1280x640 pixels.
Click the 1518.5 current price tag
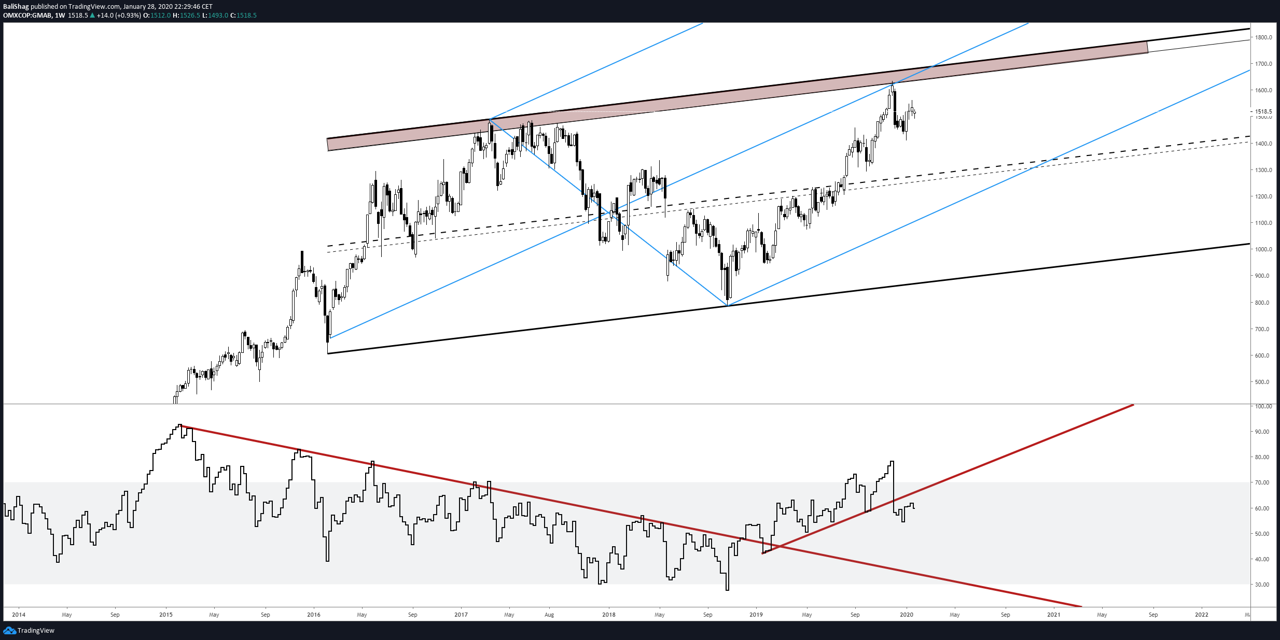pos(1263,111)
